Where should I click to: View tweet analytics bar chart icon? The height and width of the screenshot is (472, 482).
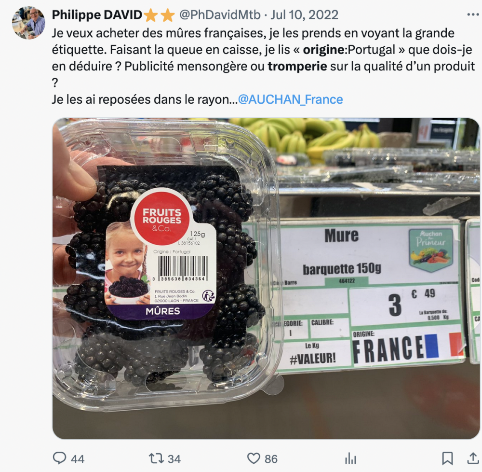350,458
